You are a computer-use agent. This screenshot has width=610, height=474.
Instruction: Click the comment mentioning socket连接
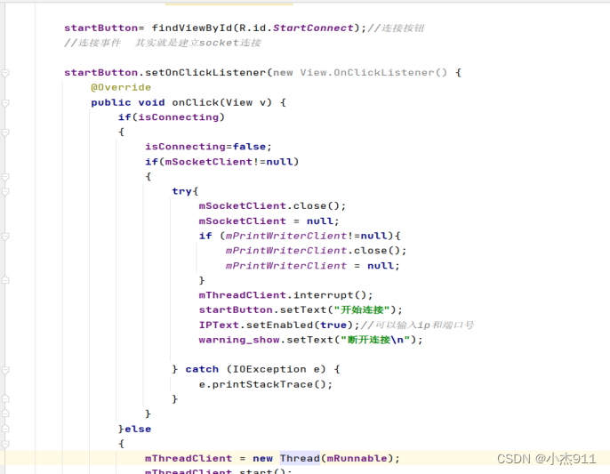[163, 43]
